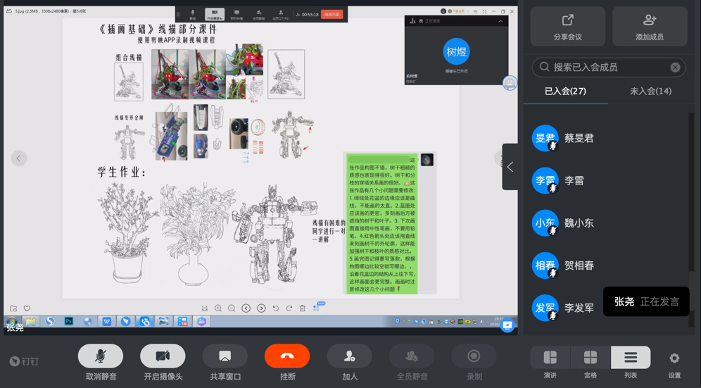Zoom out on the shared image
This screenshot has height=388, width=701.
coord(232,308)
